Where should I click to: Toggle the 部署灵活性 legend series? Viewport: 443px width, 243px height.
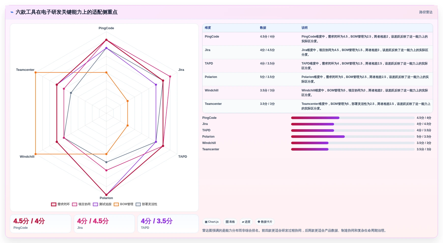point(146,204)
